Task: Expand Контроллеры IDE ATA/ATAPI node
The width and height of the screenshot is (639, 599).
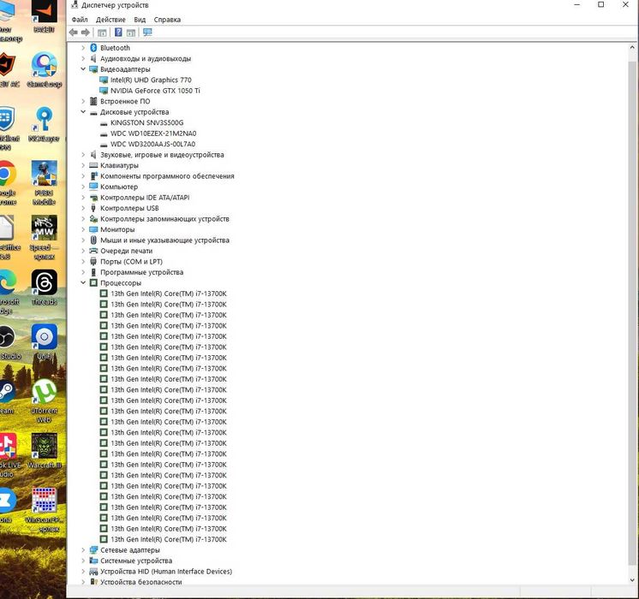Action: [83, 197]
